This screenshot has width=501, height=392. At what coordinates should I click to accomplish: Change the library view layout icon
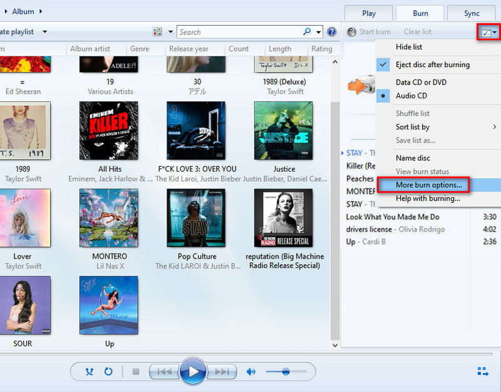click(158, 31)
